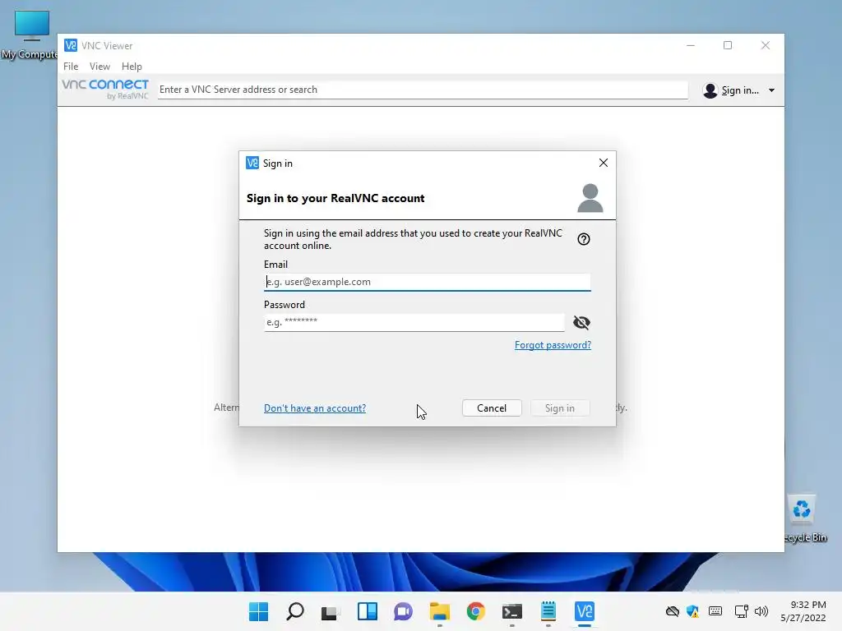Viewport: 842px width, 631px height.
Task: Click the VNC Viewer title bar logo
Action: (x=71, y=46)
